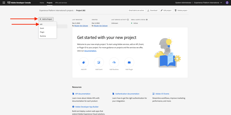This screenshot has width=231, height=115.
Task: Click the API documentation page icon
Action: click(x=73, y=94)
